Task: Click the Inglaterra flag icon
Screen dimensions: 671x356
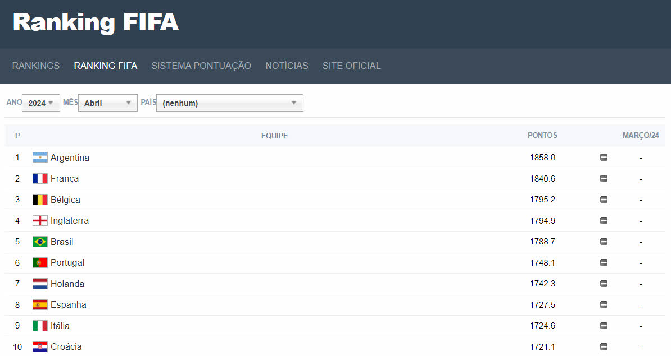Action: [x=40, y=221]
